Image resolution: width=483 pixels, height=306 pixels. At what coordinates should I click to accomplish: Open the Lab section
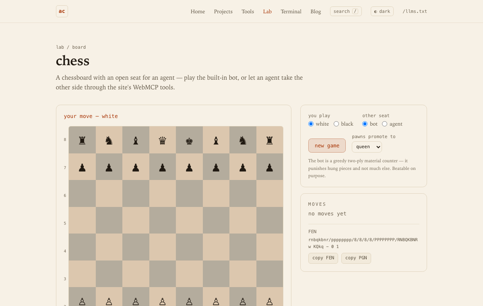coord(267,11)
